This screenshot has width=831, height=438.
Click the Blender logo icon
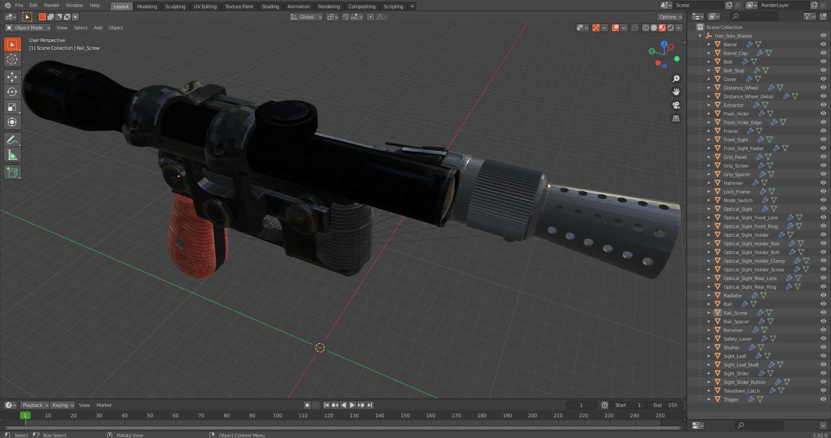7,5
